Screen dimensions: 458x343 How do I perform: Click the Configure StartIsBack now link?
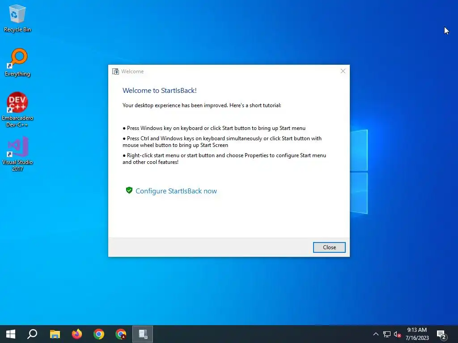tap(176, 191)
